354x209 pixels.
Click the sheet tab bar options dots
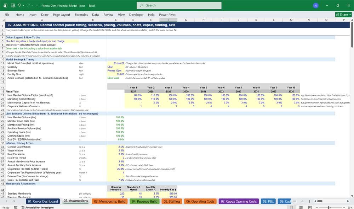point(309,201)
